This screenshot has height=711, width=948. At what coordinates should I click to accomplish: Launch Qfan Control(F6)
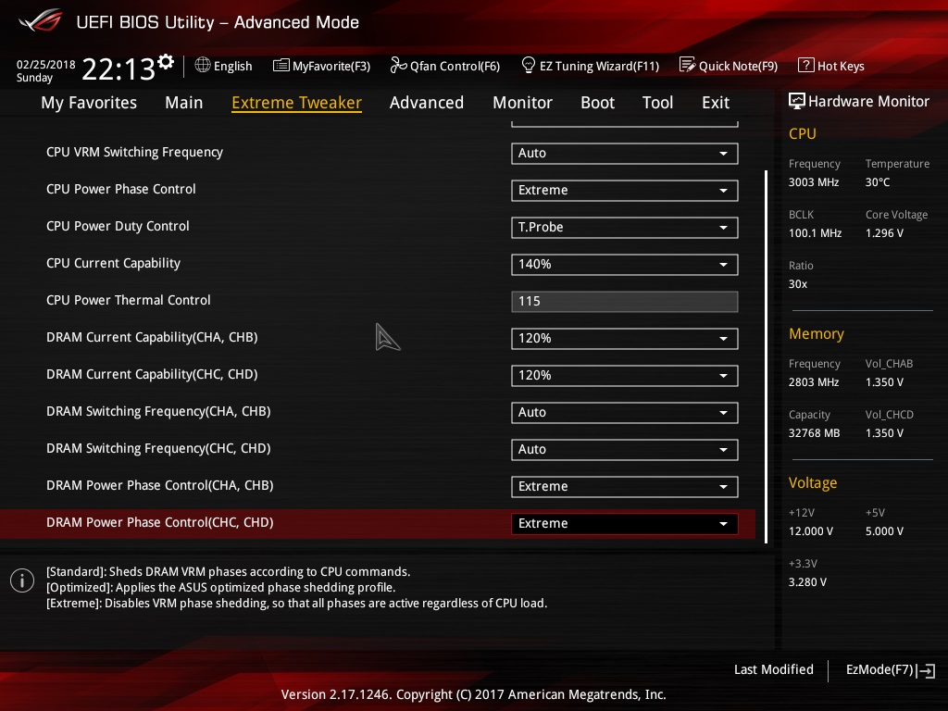click(455, 66)
